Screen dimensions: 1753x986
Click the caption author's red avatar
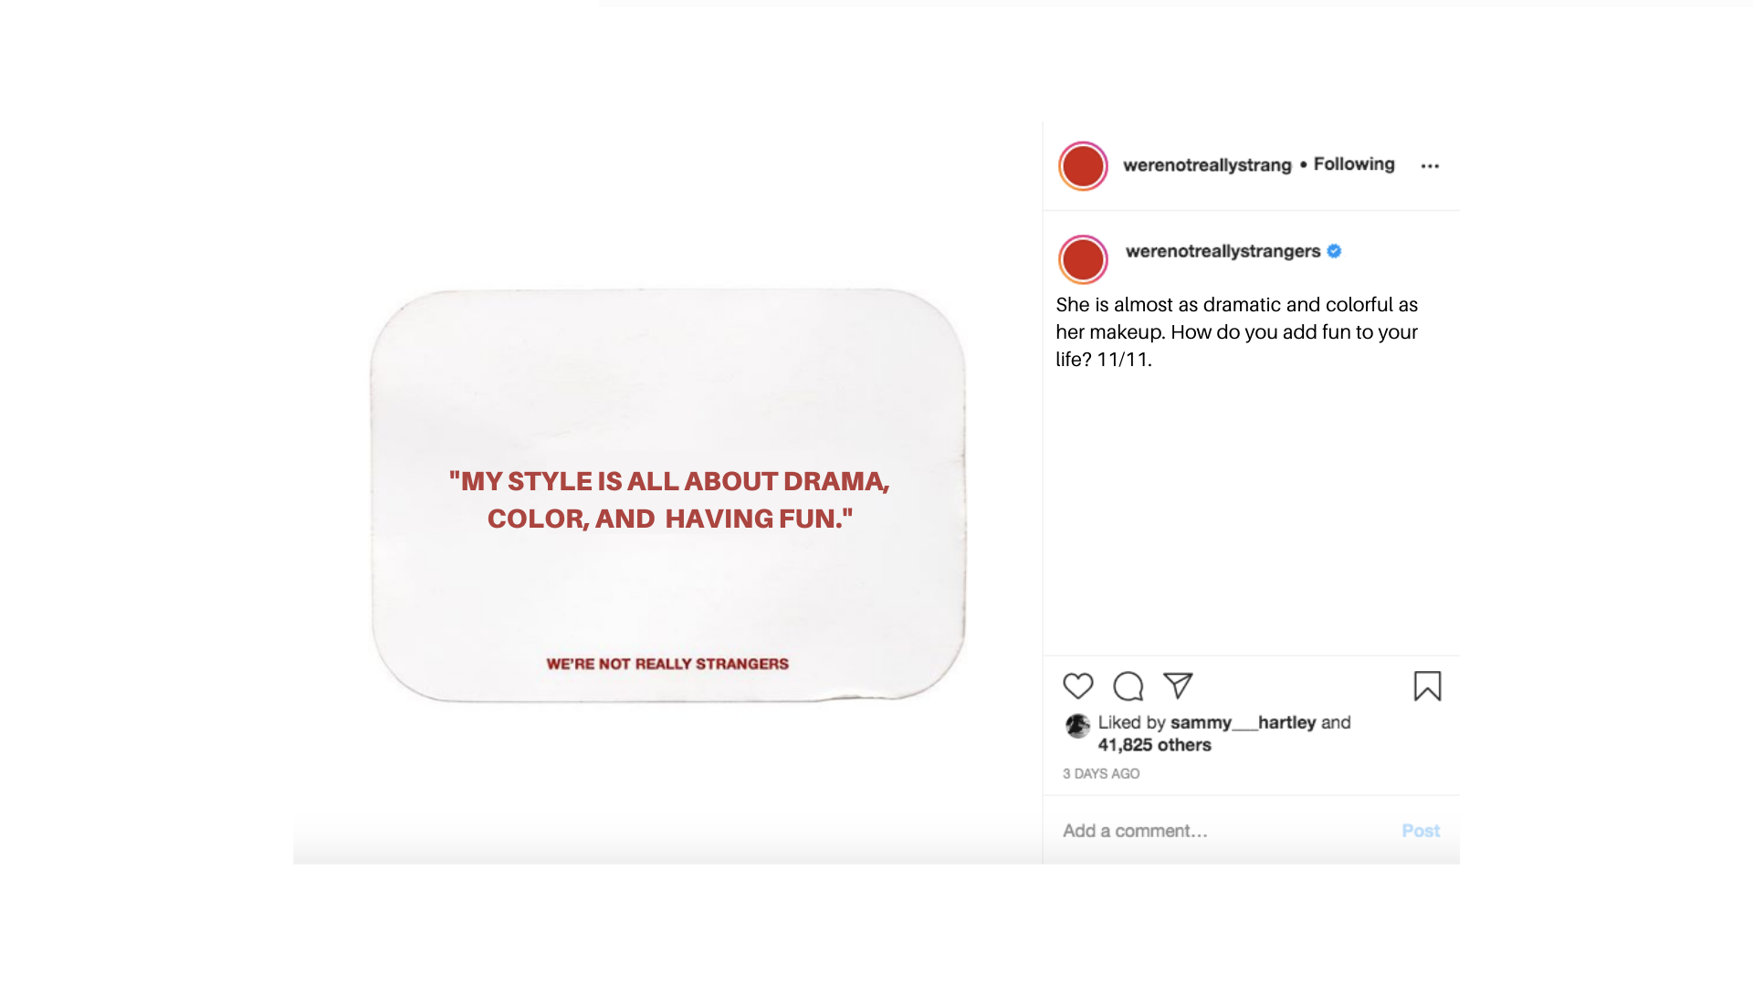(1083, 260)
